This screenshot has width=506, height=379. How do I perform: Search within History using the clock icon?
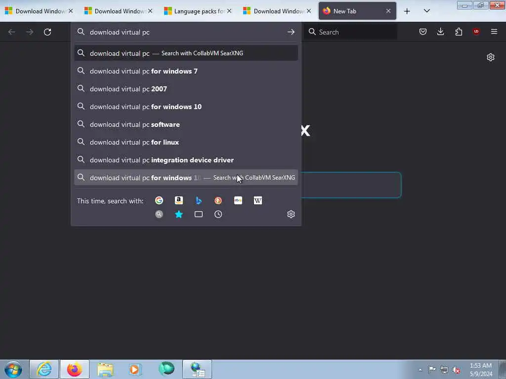(x=218, y=214)
